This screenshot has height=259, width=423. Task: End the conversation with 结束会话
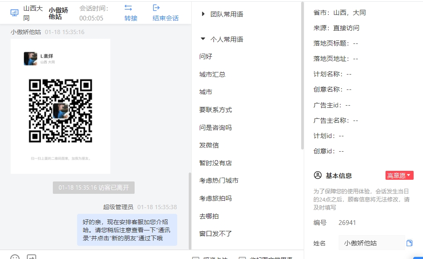165,13
